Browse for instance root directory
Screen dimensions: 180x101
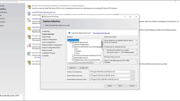click(x=133, y=72)
